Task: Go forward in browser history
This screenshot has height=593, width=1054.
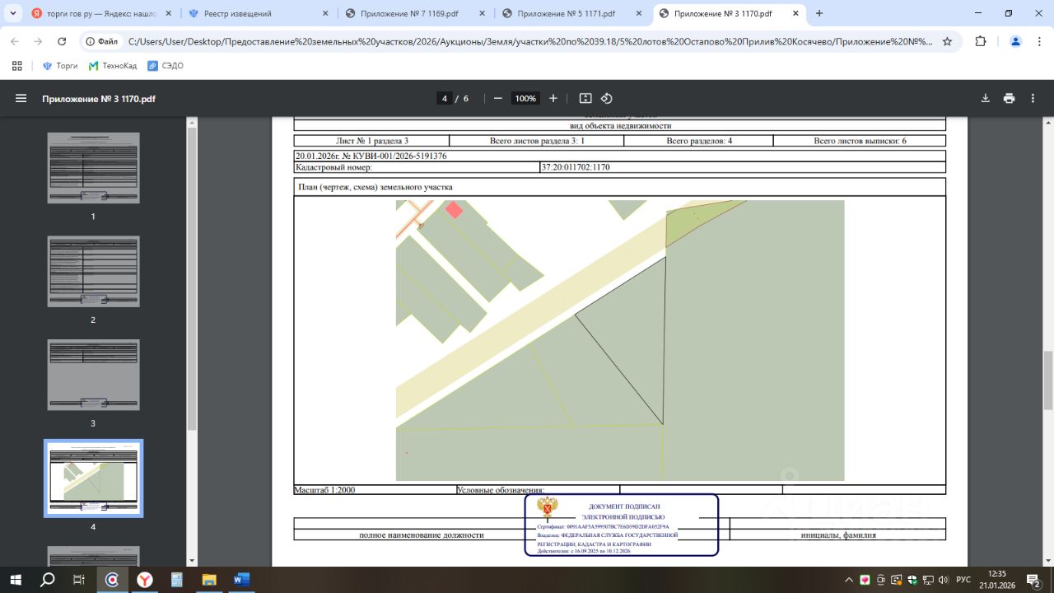Action: (x=38, y=41)
